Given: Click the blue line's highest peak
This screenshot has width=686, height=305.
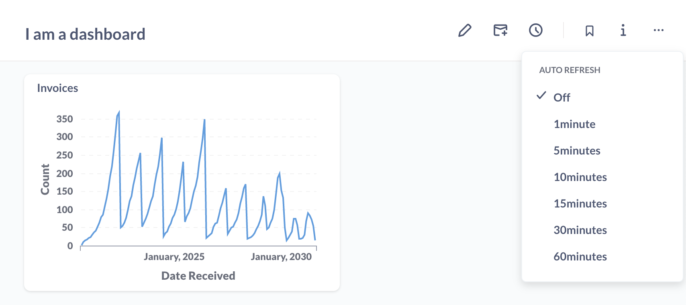Looking at the screenshot, I should (119, 113).
